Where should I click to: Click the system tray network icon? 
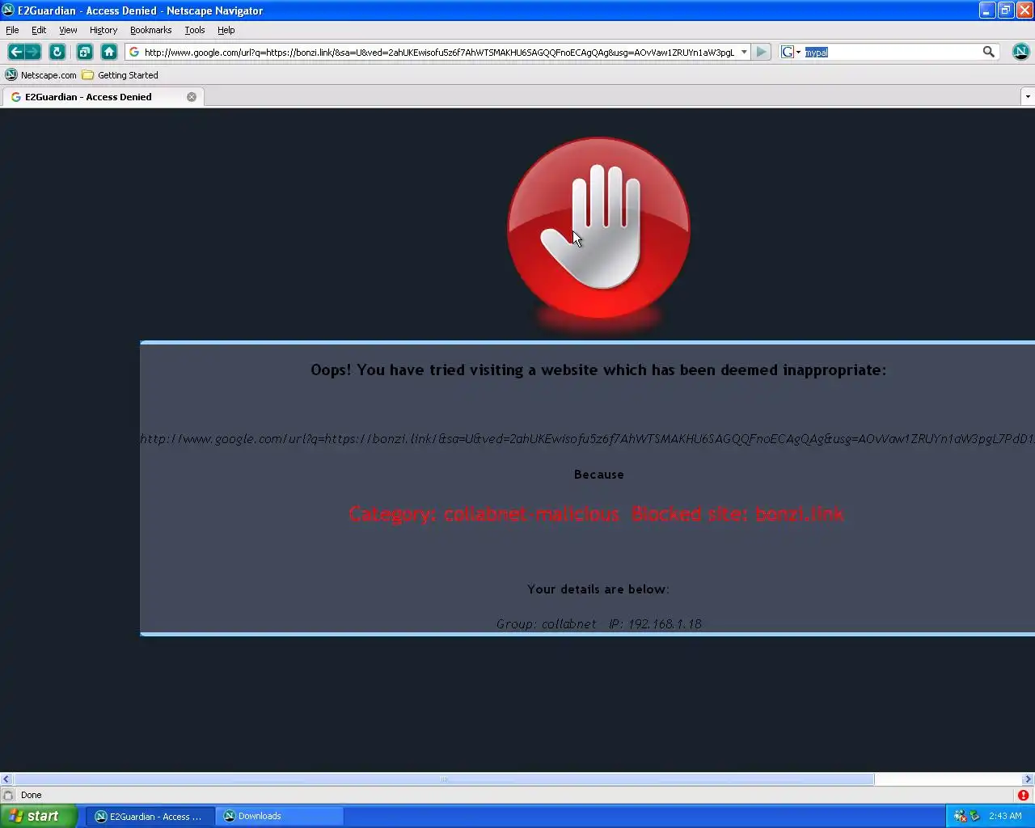click(x=960, y=816)
